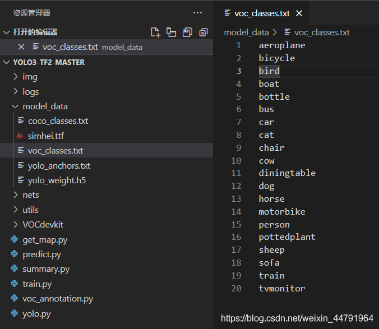Click the text 'dog' on line 12
The width and height of the screenshot is (379, 329).
point(267,186)
